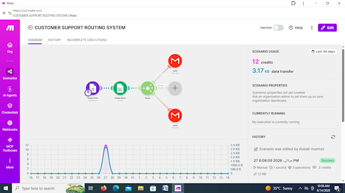Open the AI Agents section
This screenshot has height=193, width=345.
tap(10, 91)
